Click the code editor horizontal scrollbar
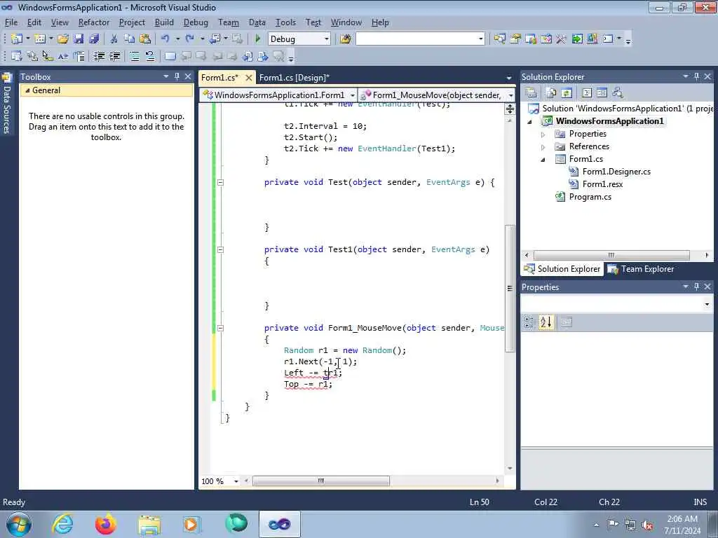The image size is (718, 538). pos(321,481)
